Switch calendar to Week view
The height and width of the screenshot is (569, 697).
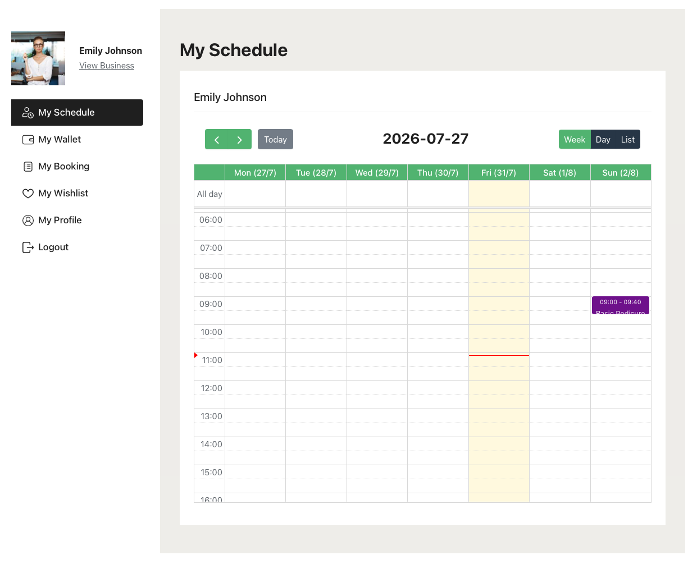(575, 140)
